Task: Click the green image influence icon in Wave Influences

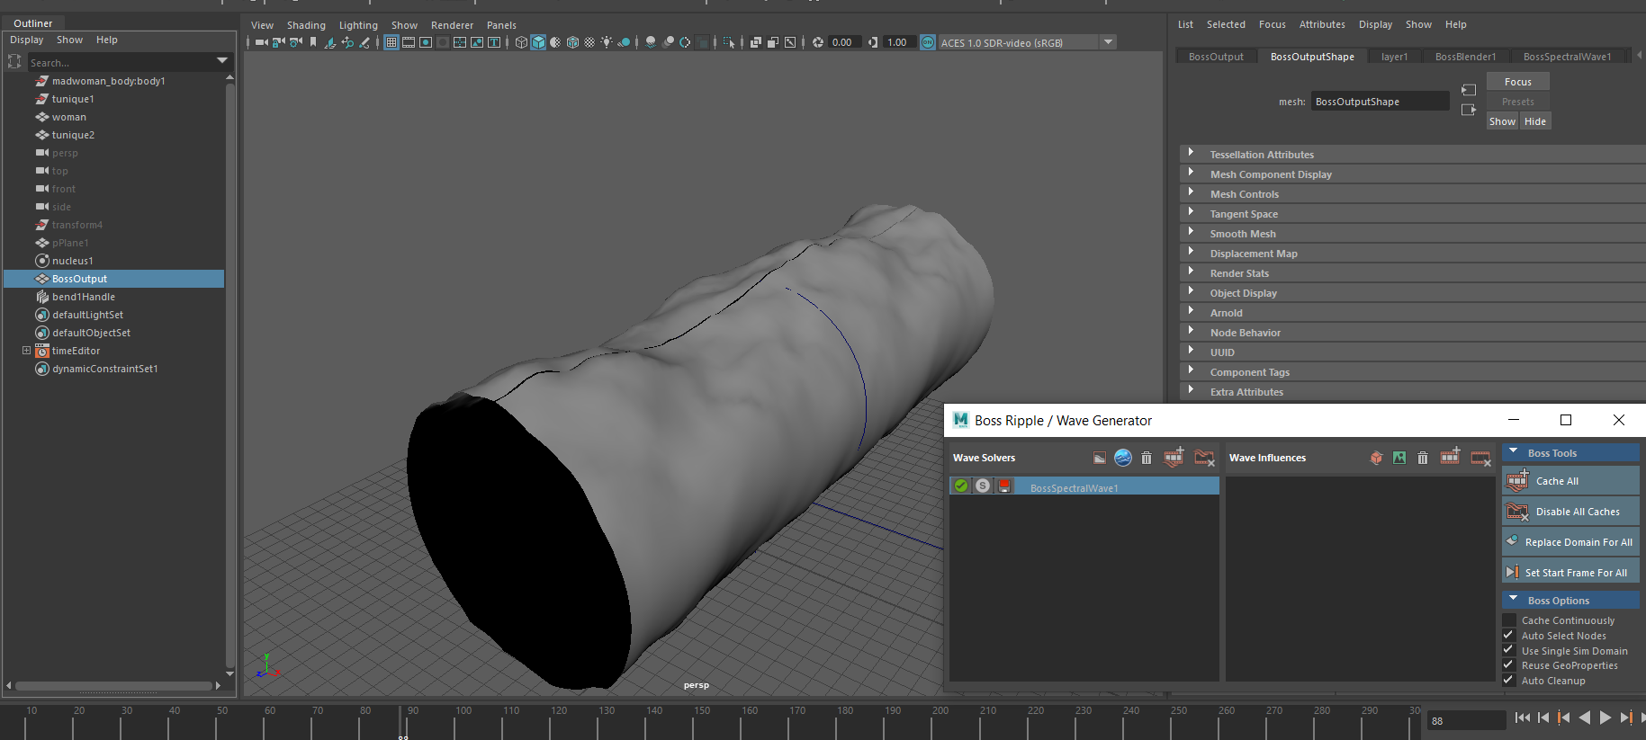Action: point(1399,458)
